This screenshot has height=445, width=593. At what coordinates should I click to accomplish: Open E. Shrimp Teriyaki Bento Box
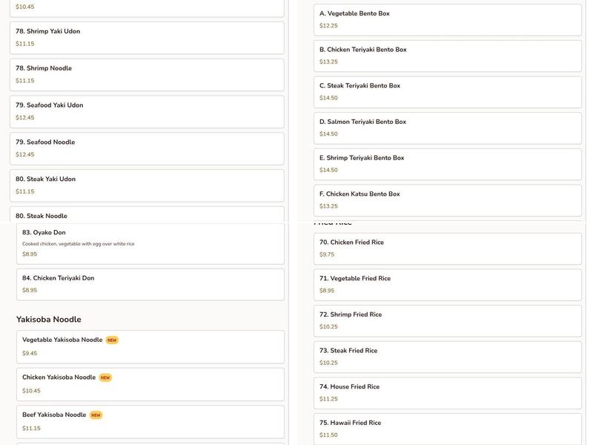point(447,164)
